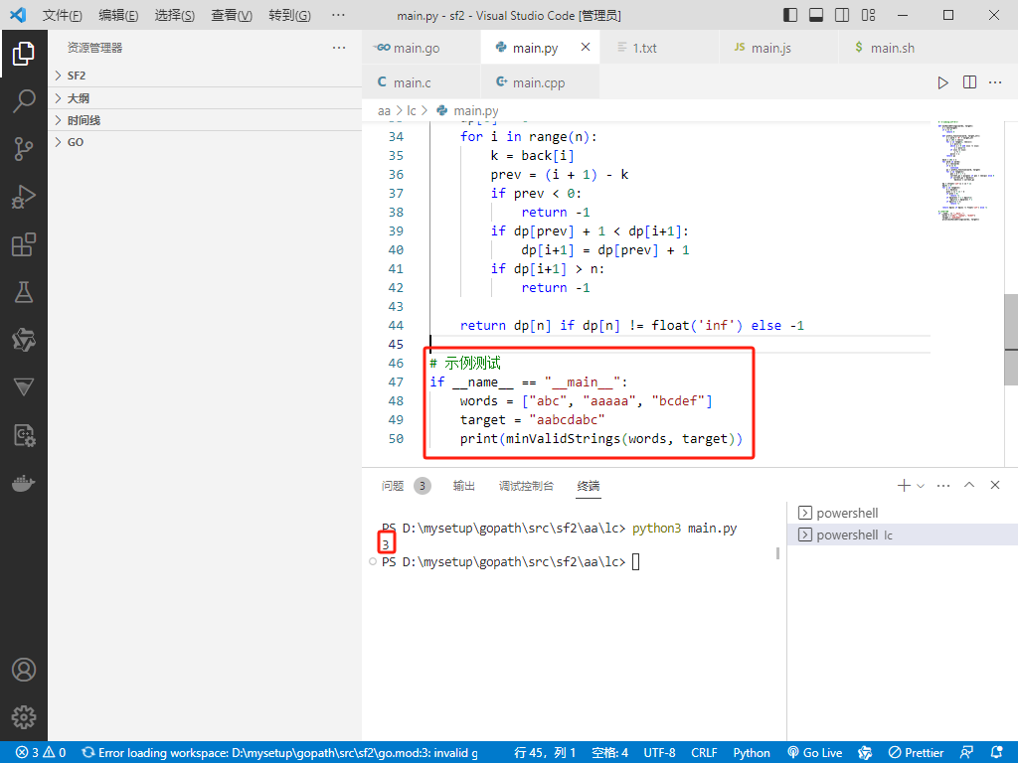Customize layout icon in title bar
Viewport: 1018px width, 763px height.
868,15
